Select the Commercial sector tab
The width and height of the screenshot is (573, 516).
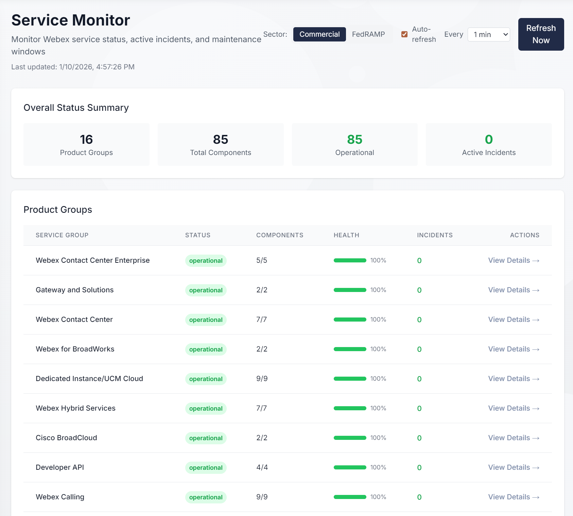pyautogui.click(x=319, y=34)
